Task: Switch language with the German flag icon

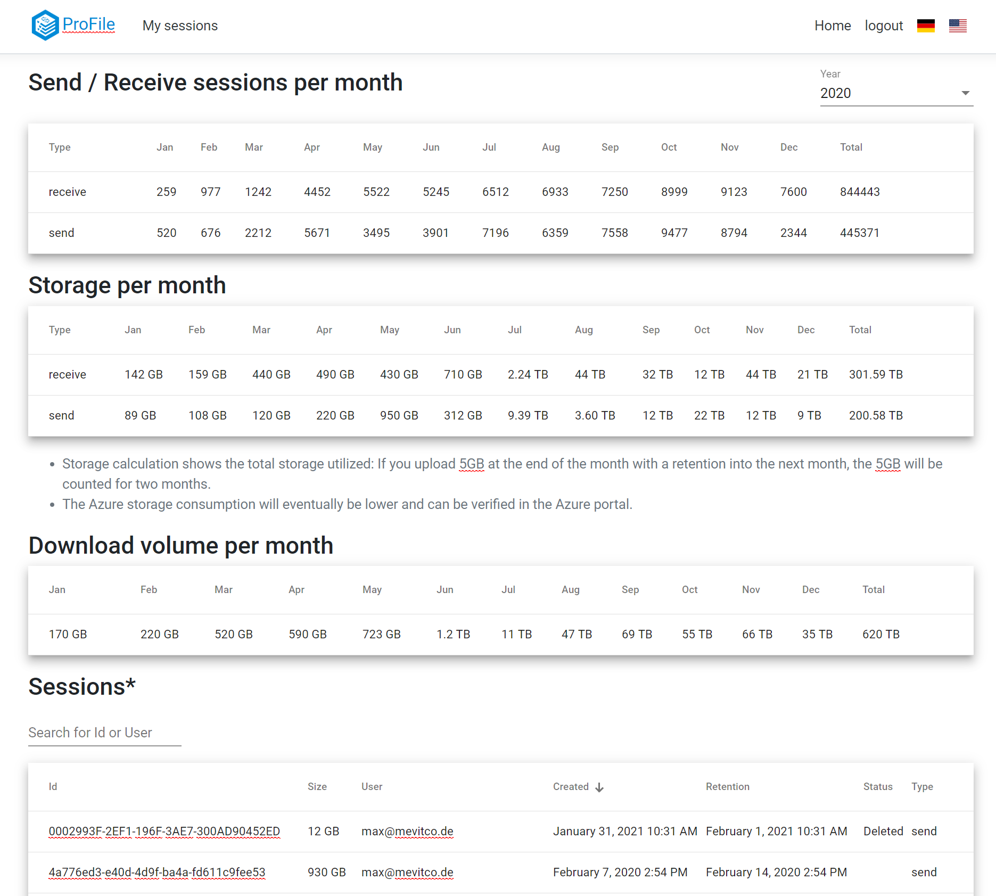Action: point(926,26)
